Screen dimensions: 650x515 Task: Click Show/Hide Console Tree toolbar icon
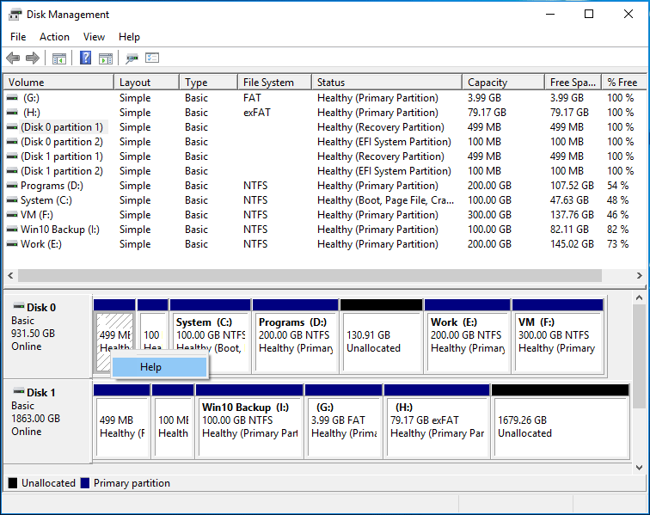(x=59, y=58)
